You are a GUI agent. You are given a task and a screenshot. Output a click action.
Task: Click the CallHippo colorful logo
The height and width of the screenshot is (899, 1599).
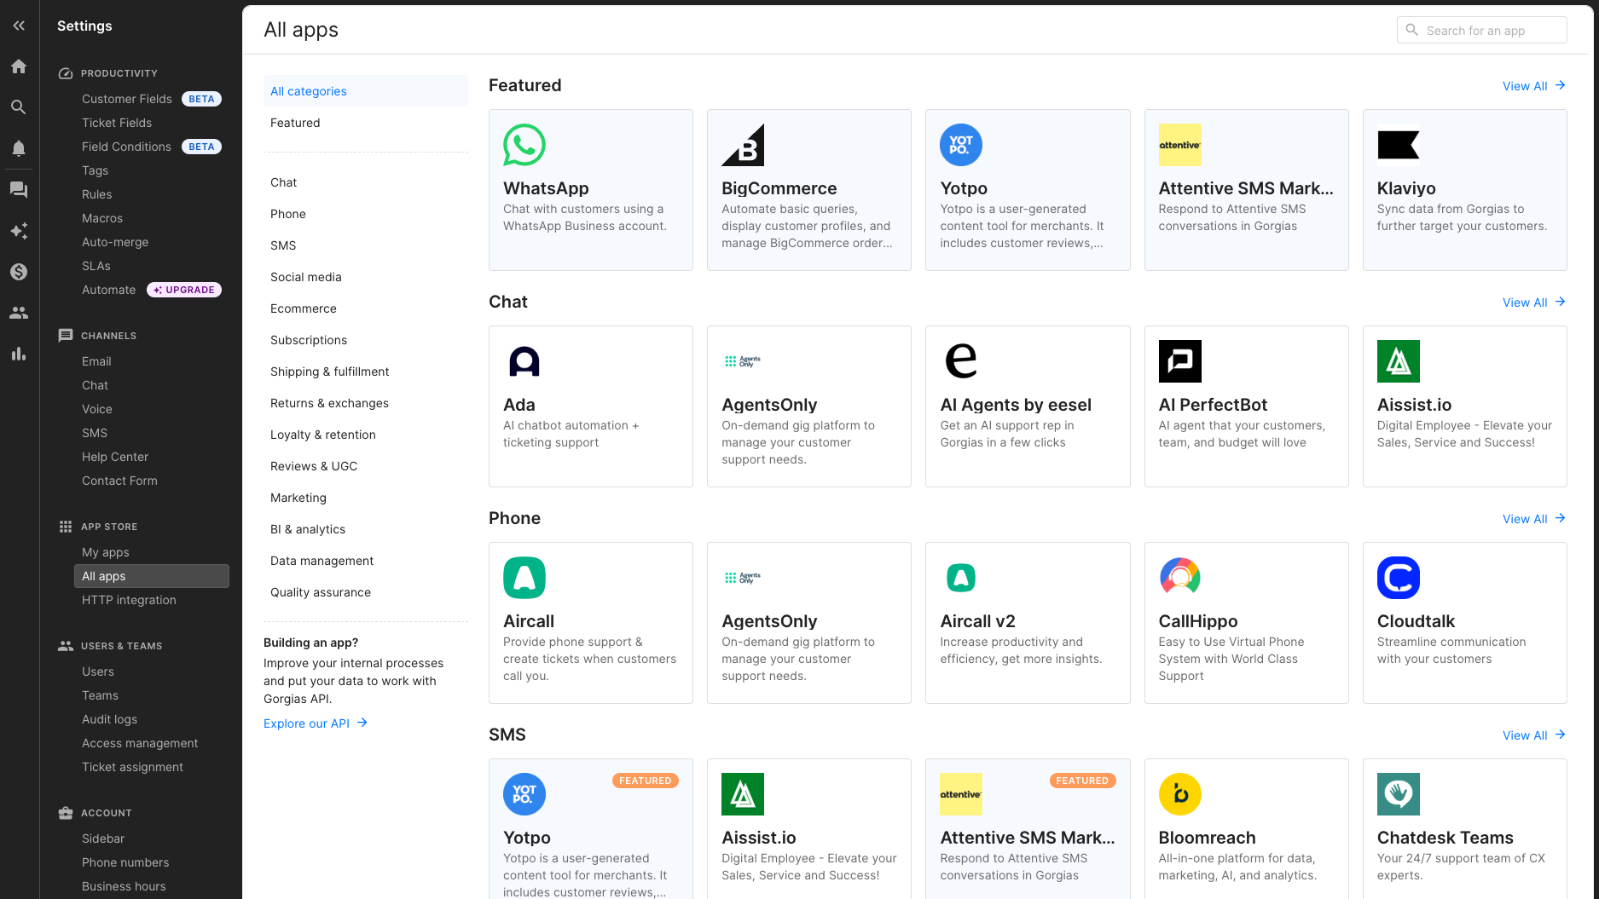1180,578
